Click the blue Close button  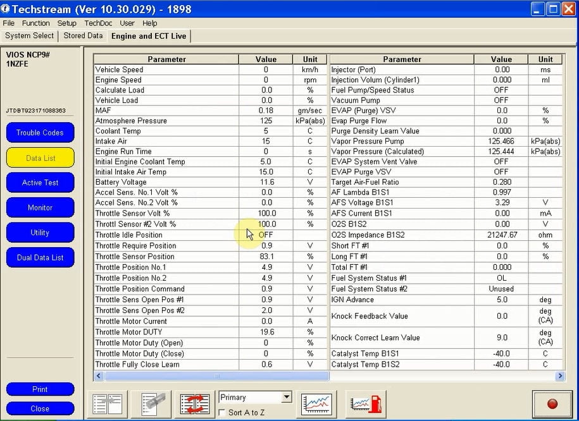coord(40,409)
